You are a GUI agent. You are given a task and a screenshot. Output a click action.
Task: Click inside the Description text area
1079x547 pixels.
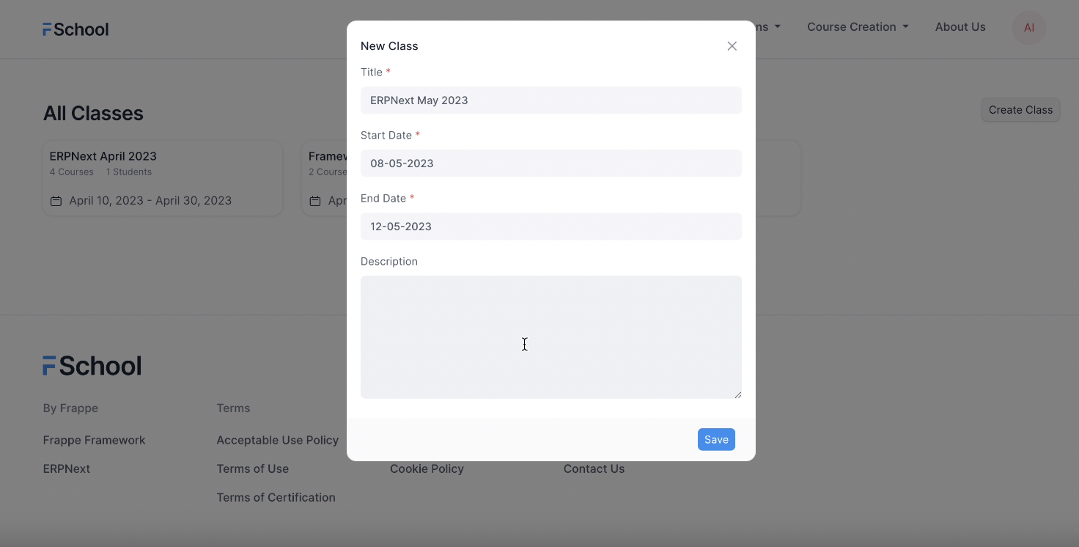tap(551, 337)
